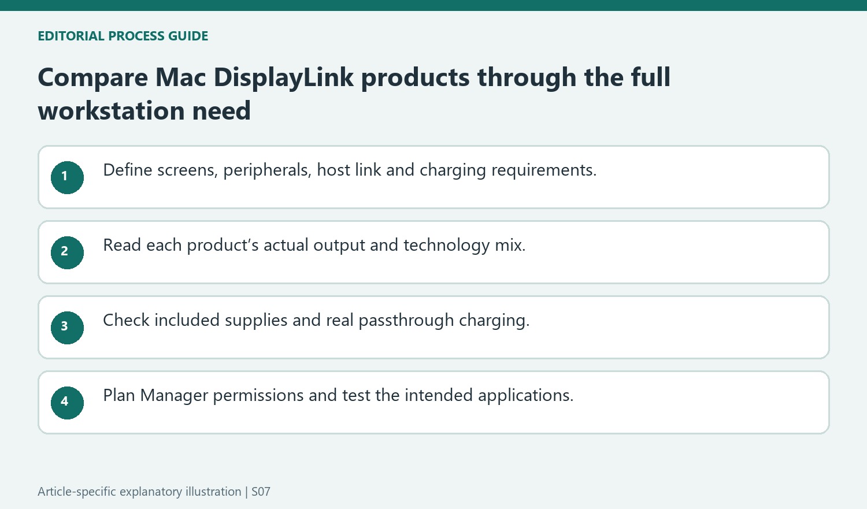The image size is (867, 509).
Task: Click the step 3 number badge
Action: [x=67, y=328]
